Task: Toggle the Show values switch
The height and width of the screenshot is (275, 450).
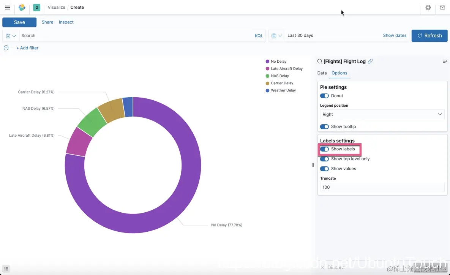Action: (x=324, y=169)
